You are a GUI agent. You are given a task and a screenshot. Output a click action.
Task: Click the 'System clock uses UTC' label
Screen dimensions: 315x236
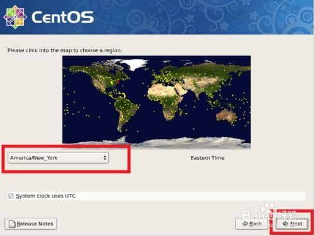click(x=46, y=196)
